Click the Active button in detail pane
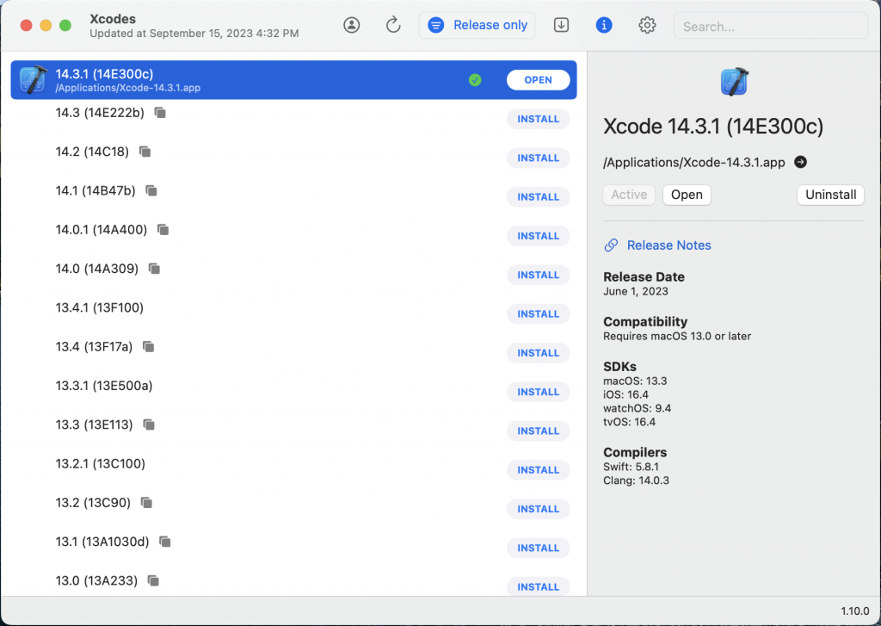The height and width of the screenshot is (626, 881). (x=629, y=195)
